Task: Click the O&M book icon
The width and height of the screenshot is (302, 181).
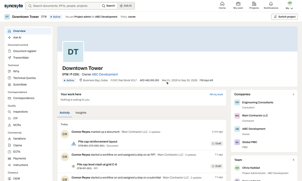Action: (x=10, y=178)
